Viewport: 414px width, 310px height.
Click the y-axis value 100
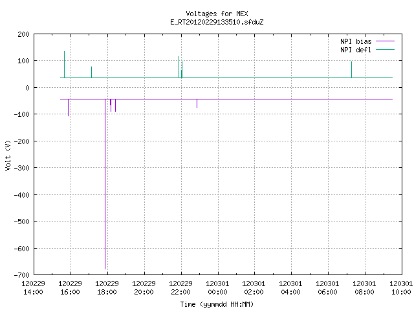[23, 61]
